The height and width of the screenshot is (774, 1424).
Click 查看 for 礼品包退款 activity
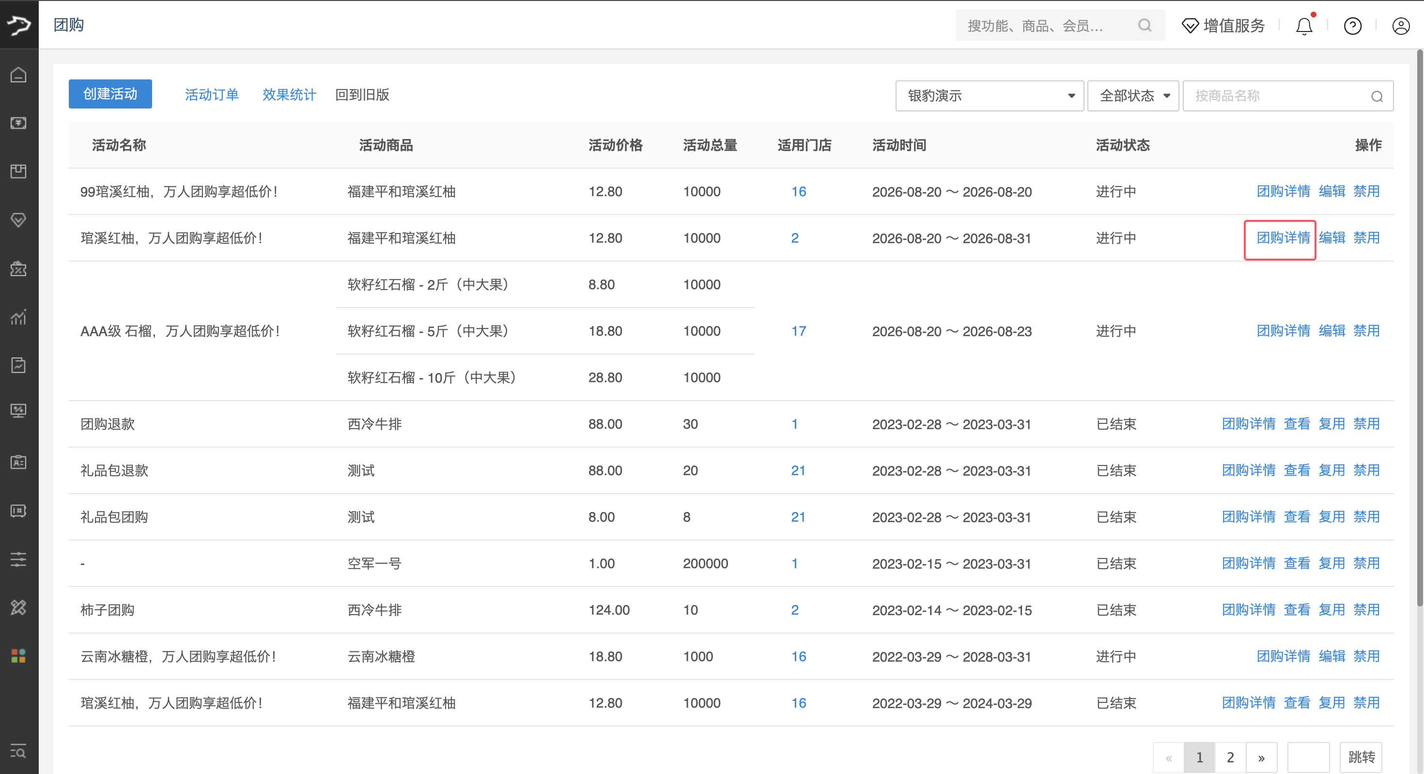coord(1297,470)
